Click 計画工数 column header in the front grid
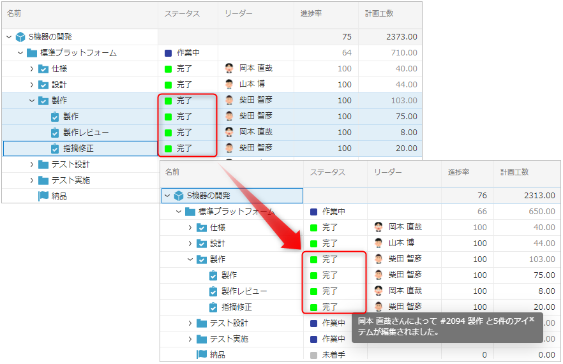 point(514,172)
